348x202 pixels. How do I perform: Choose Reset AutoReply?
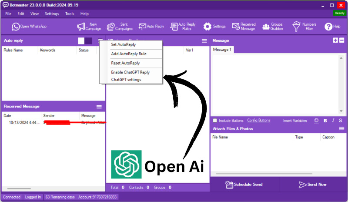(x=131, y=63)
